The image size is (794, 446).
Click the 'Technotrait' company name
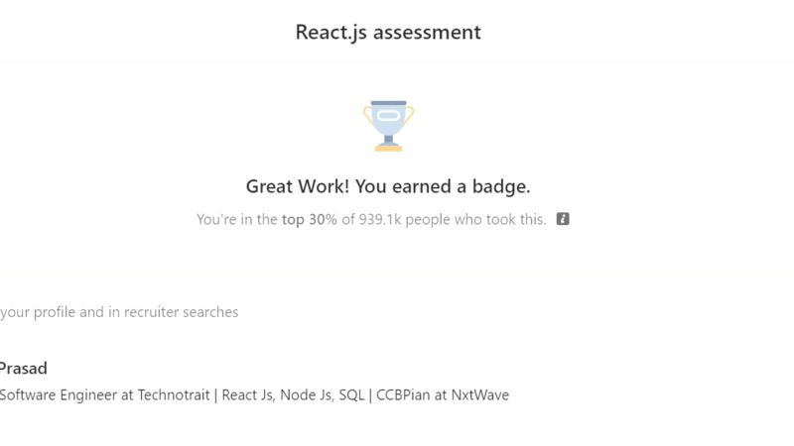click(174, 394)
